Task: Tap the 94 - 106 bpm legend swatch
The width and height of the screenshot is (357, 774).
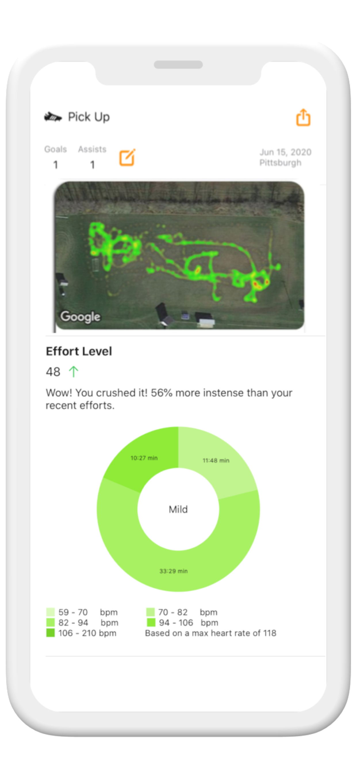Action: (x=151, y=622)
